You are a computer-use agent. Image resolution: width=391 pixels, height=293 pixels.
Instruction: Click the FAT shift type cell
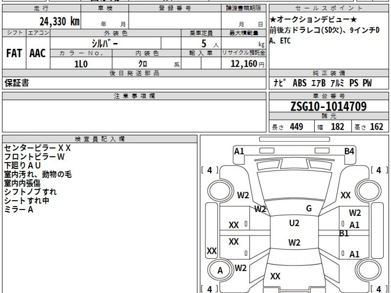14,53
